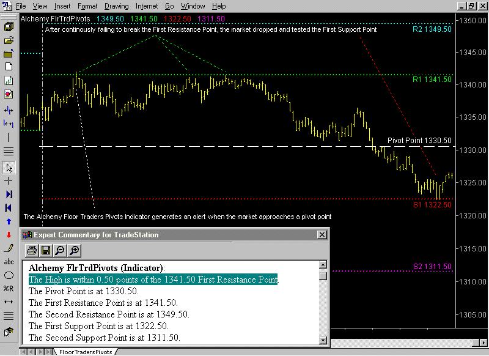Jump to the first bar with the blue skip-back icon
489x356 pixels.
click(9, 208)
